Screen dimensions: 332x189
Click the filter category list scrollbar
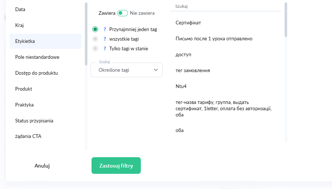click(86, 33)
